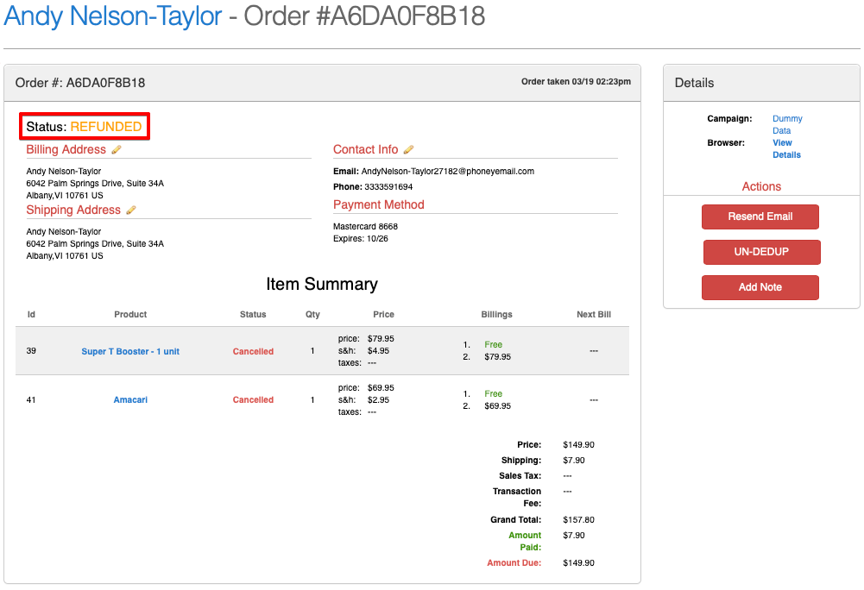Add a note with Add Note button
Image resolution: width=864 pixels, height=590 pixels.
click(x=760, y=287)
